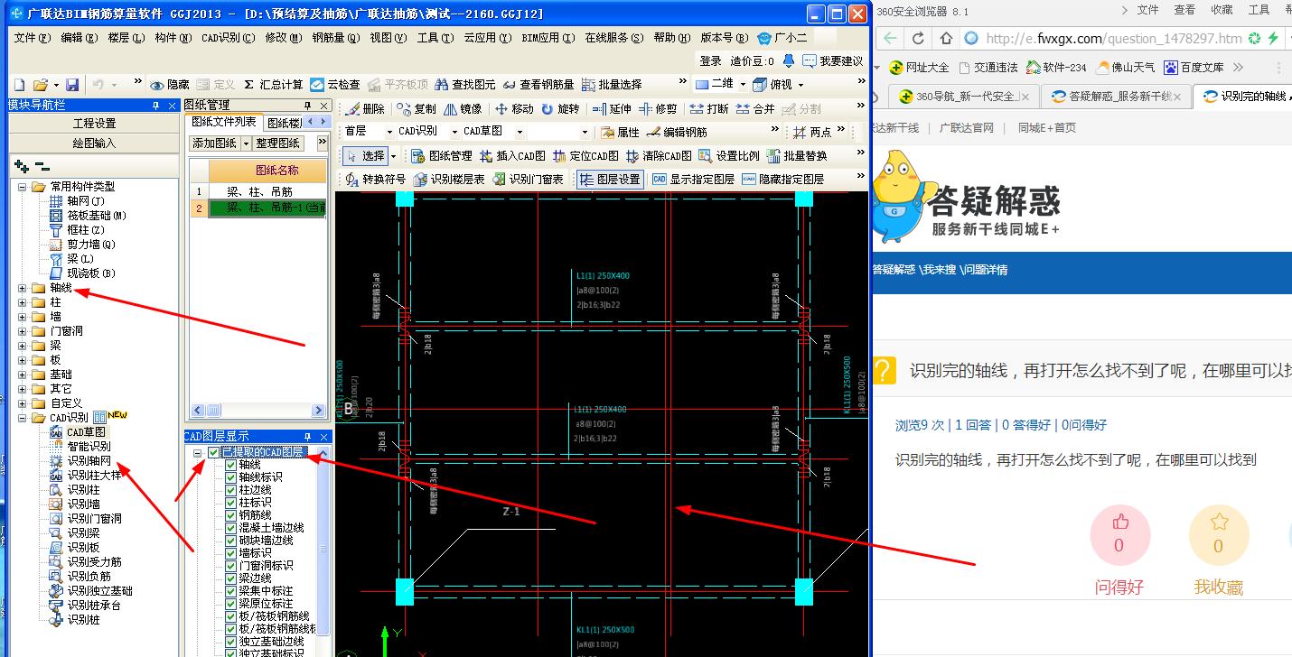The image size is (1292, 657).
Task: Uncheck the 轴线标识 layer checkbox
Action: pyautogui.click(x=230, y=477)
